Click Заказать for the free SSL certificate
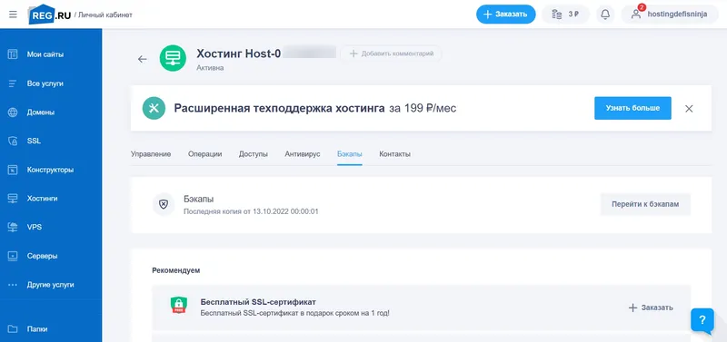Viewport: 727px width, 342px height. coord(651,308)
